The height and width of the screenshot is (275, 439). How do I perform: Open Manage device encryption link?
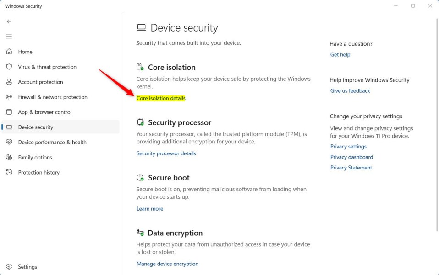(x=167, y=264)
